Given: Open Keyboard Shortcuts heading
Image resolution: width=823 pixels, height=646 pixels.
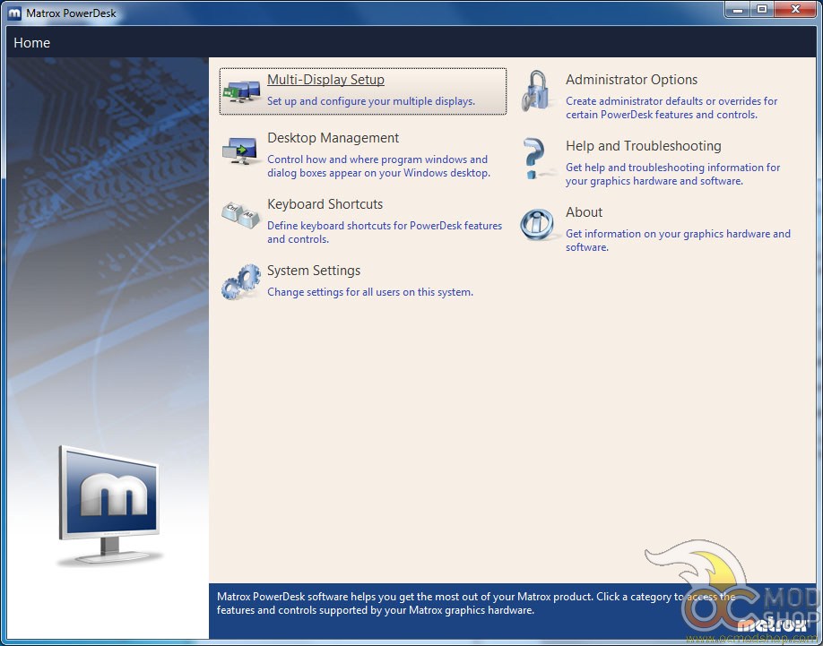Looking at the screenshot, I should click(325, 204).
